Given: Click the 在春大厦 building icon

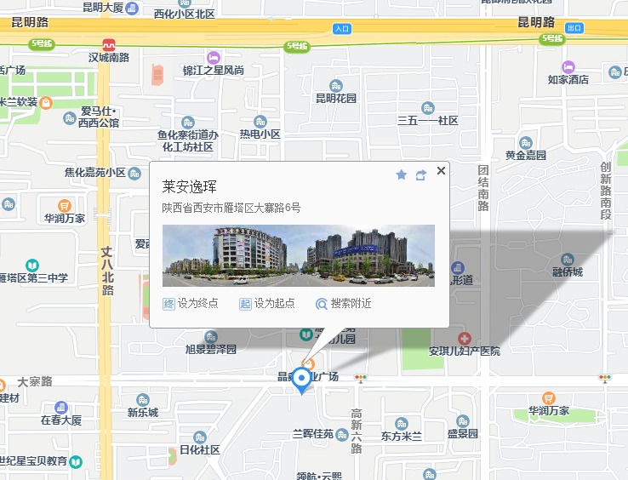Looking at the screenshot, I should tap(61, 408).
